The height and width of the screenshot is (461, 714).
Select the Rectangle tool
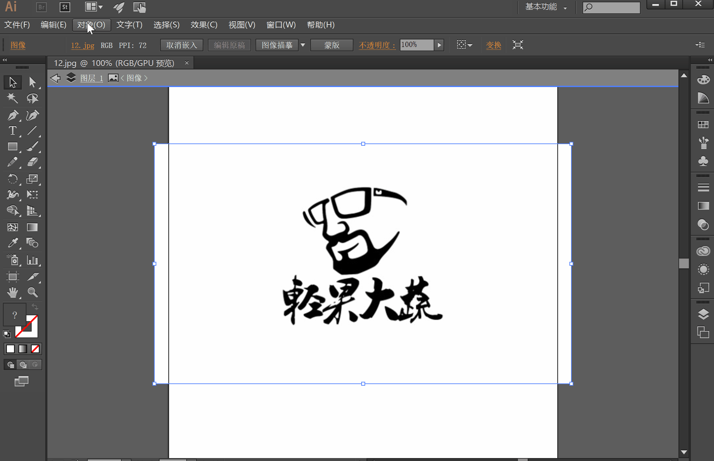point(12,147)
